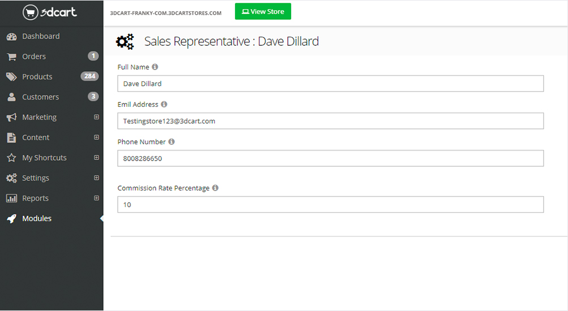Click the store URL link in header
The image size is (568, 311).
pyautogui.click(x=165, y=12)
